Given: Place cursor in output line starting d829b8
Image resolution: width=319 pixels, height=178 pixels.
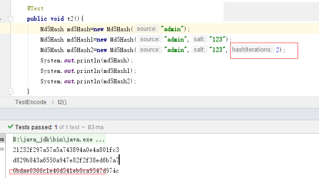Looking at the screenshot, I should [x=66, y=160].
